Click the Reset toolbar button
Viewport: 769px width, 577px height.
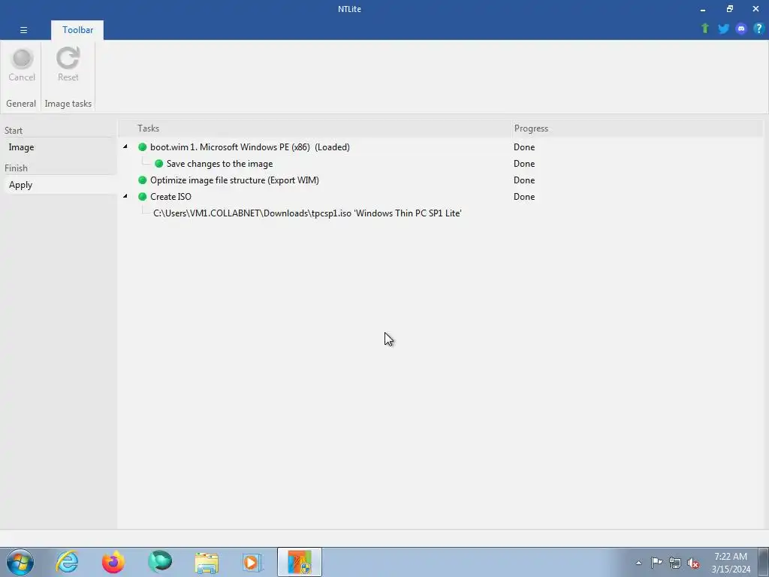(x=68, y=65)
